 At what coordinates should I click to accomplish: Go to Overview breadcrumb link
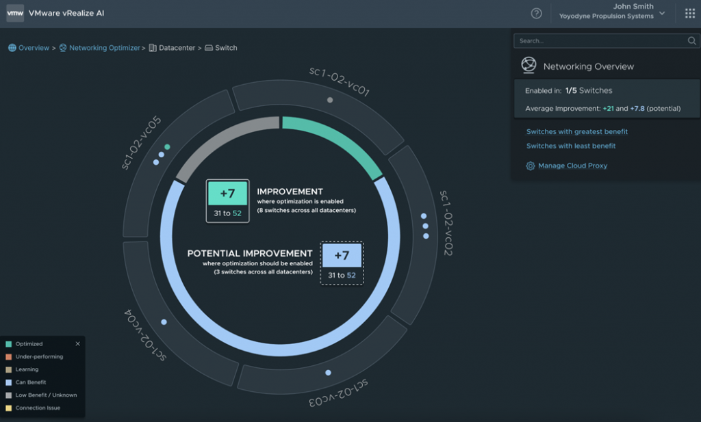tap(34, 48)
